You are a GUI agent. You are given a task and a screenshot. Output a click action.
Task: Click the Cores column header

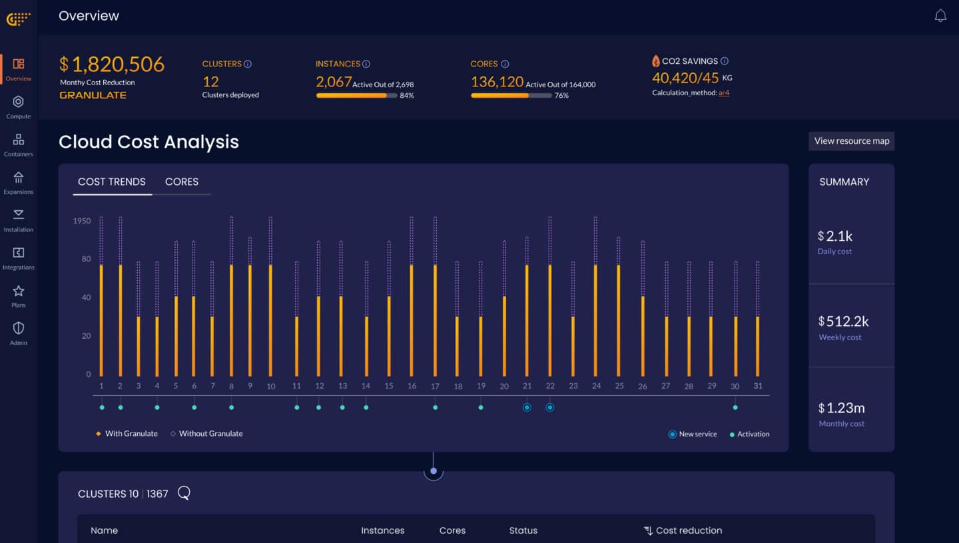tap(452, 530)
